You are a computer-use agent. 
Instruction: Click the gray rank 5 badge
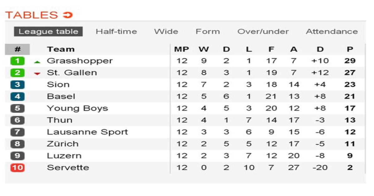[17, 108]
